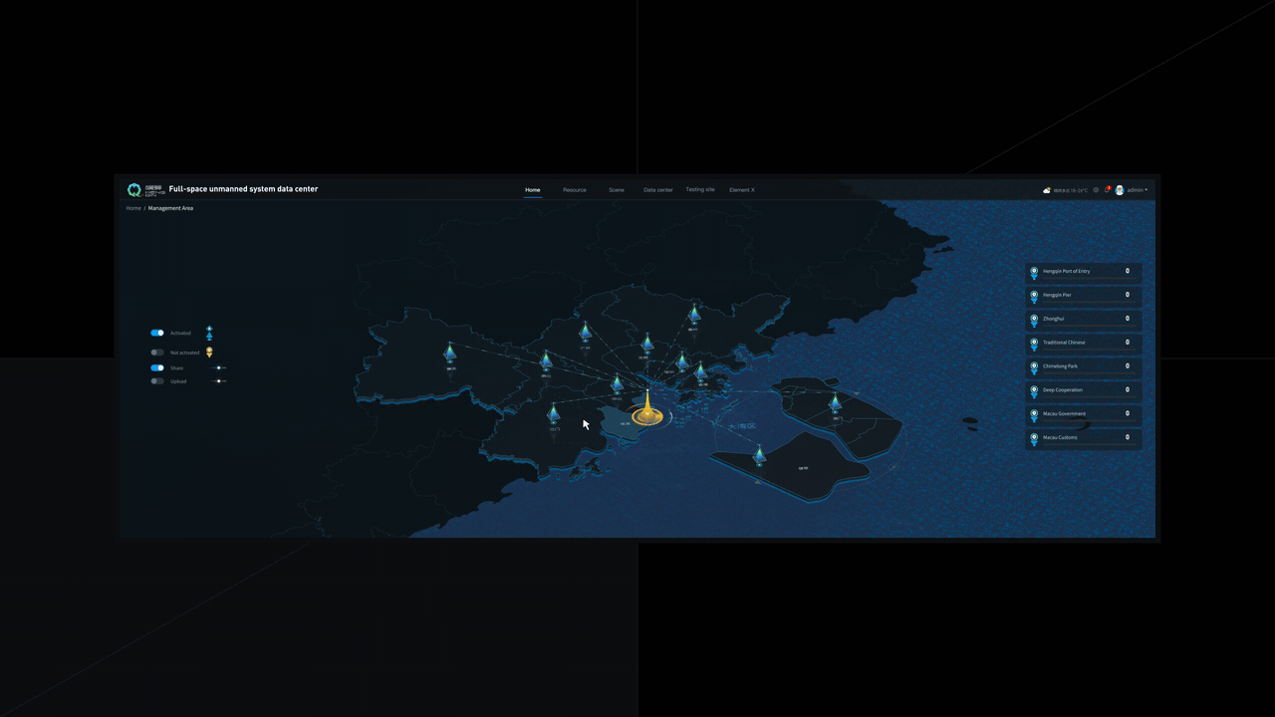
Task: Switch to the Home tab
Action: [x=533, y=189]
